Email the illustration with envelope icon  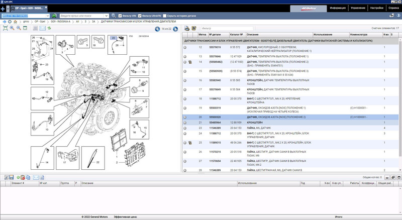click(42, 28)
